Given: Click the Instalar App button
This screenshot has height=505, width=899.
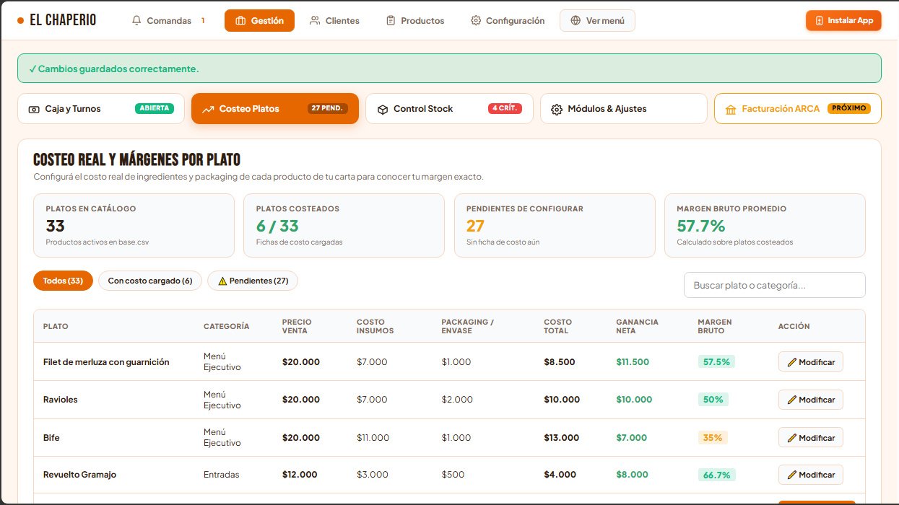Looking at the screenshot, I should [843, 21].
